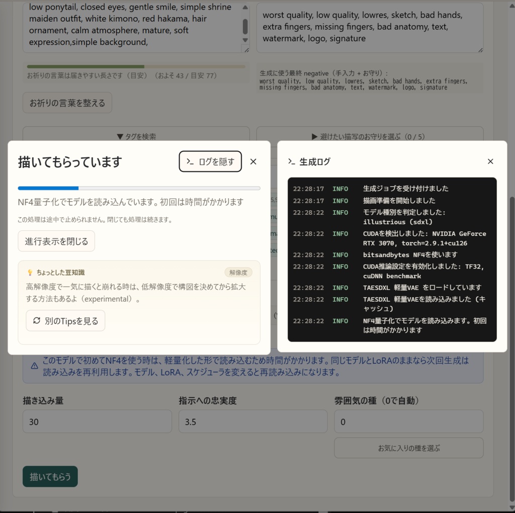This screenshot has height=513, width=515.
Task: Click the prompt textarea scroll up arrow
Action: (245, 7)
